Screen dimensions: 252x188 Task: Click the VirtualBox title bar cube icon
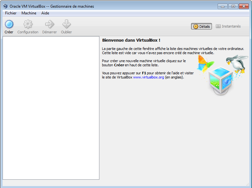[5, 6]
